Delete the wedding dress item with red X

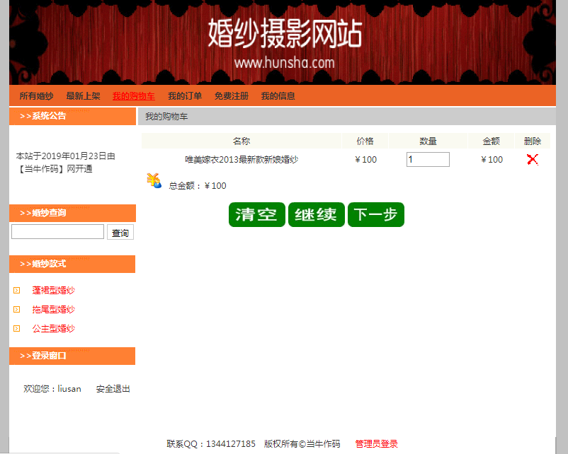pyautogui.click(x=533, y=159)
